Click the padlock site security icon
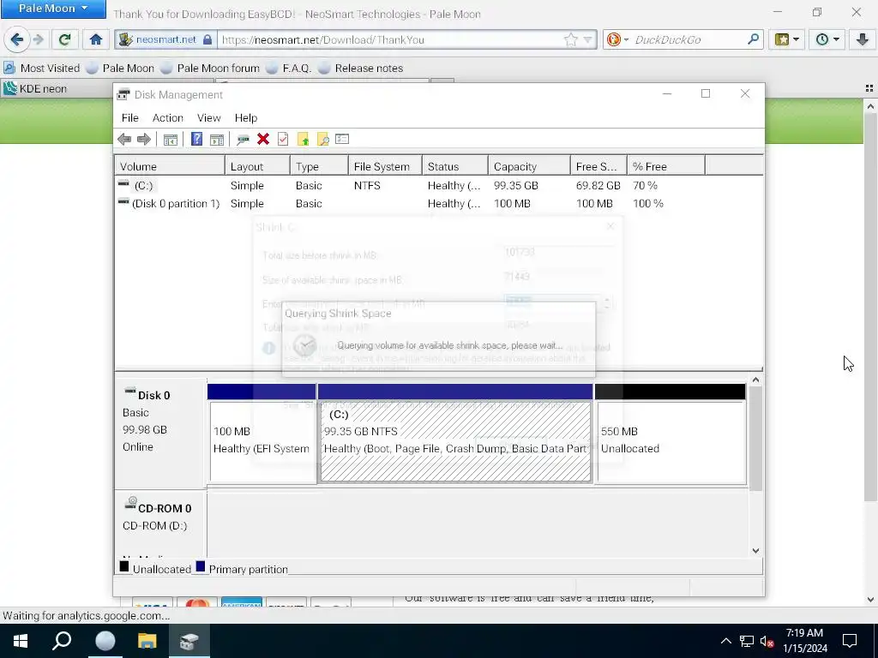 click(207, 39)
